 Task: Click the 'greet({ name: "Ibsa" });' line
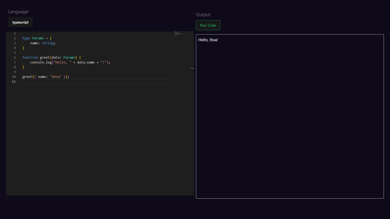[x=46, y=77]
